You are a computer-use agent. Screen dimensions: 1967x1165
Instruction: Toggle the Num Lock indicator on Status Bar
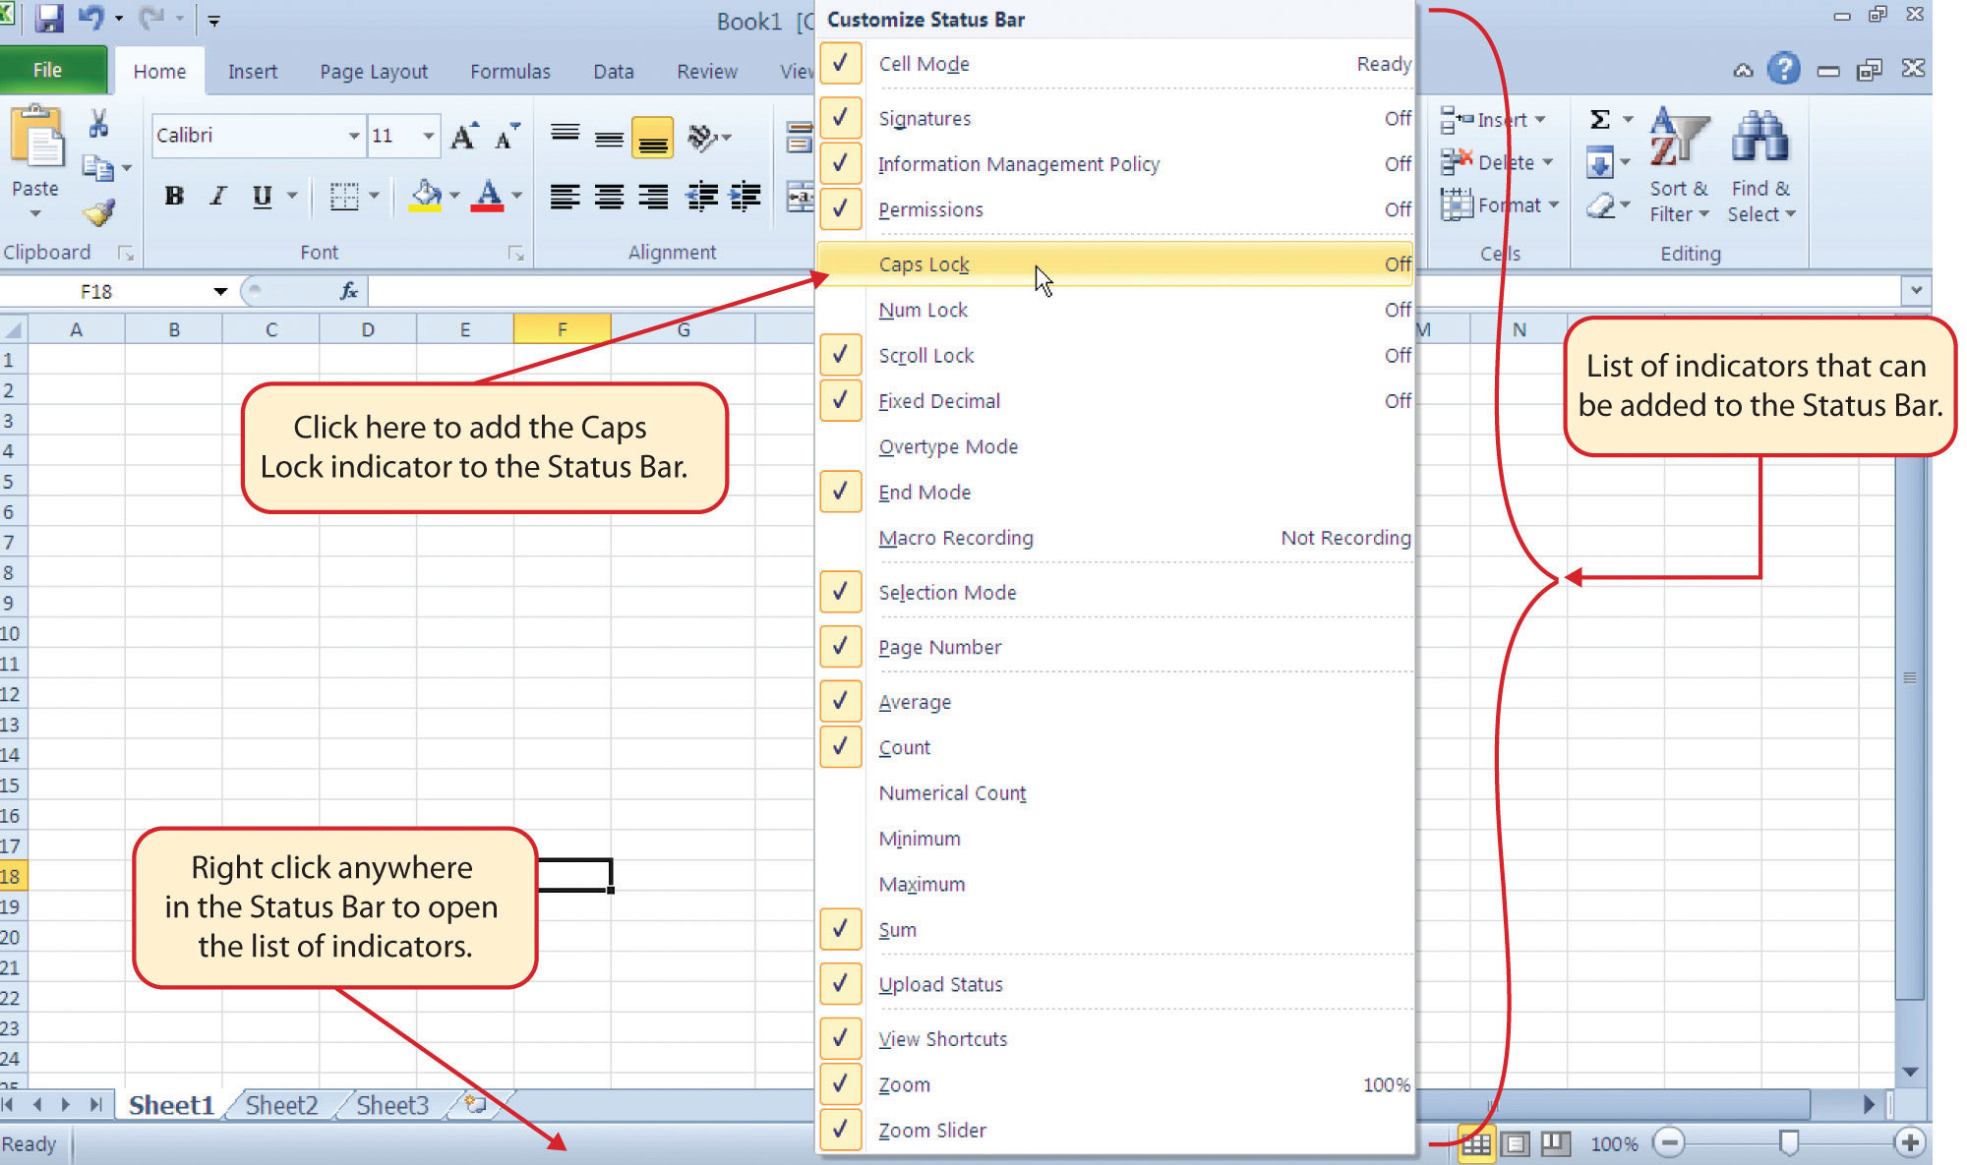tap(923, 310)
